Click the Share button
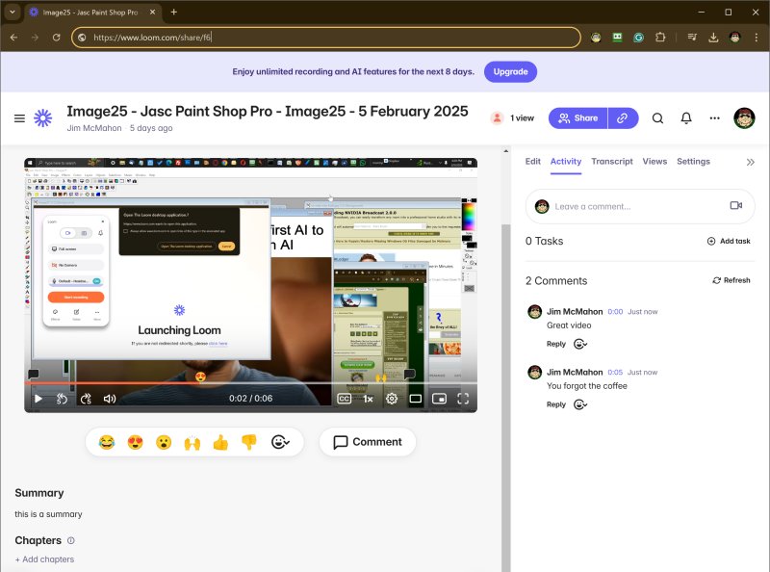Image resolution: width=770 pixels, height=572 pixels. (578, 117)
